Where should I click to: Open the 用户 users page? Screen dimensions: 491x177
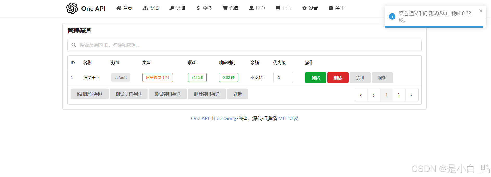(x=257, y=8)
